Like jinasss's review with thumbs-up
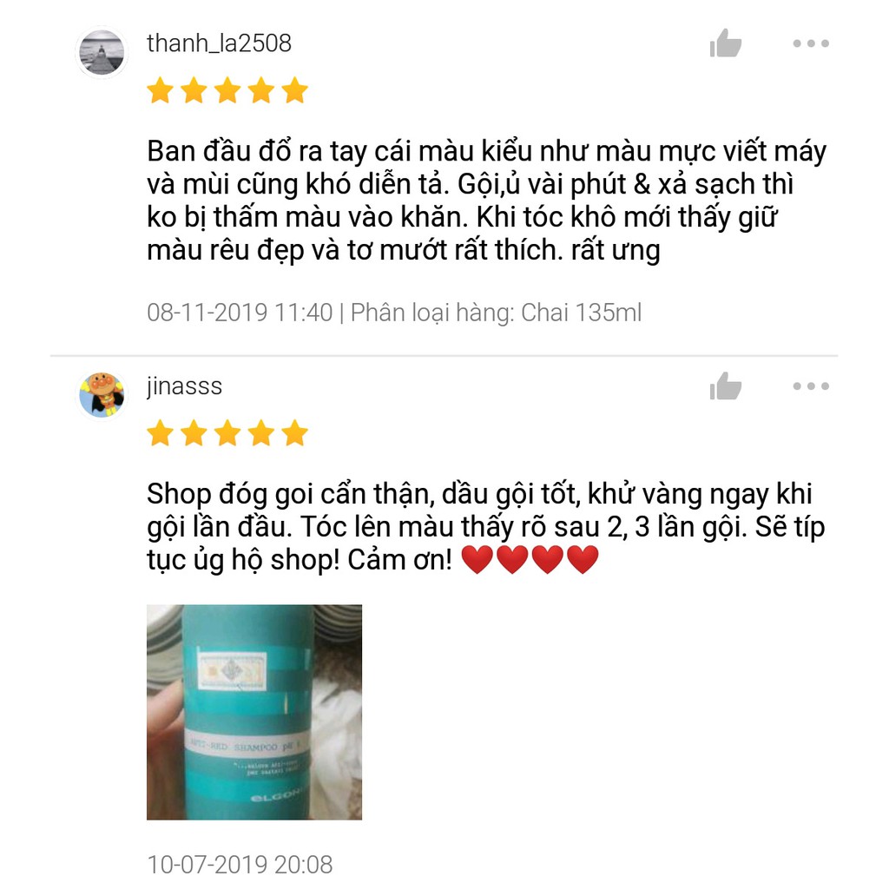The image size is (889, 889). (x=725, y=386)
